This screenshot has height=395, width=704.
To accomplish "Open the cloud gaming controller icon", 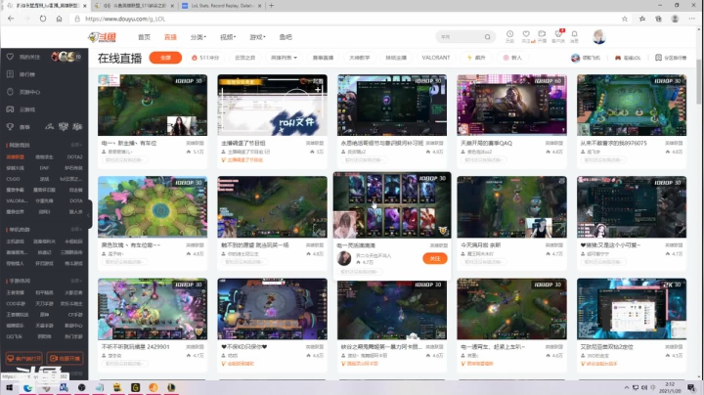I will coord(10,110).
